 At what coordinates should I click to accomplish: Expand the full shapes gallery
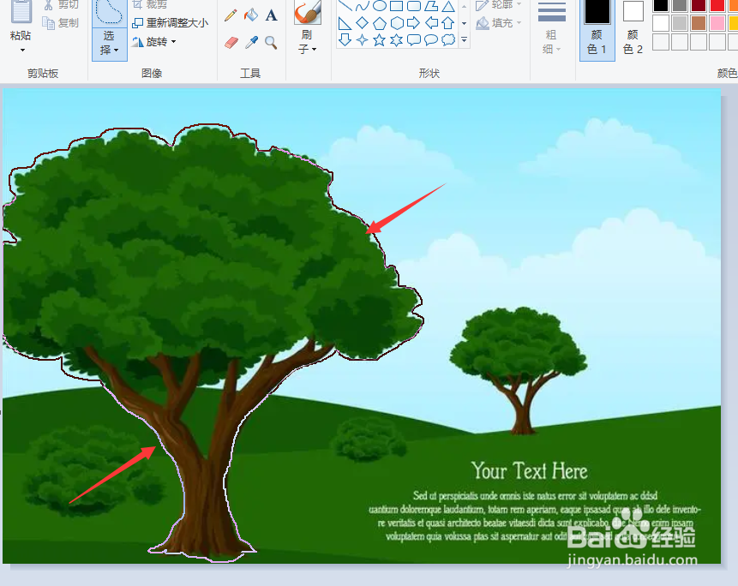[x=464, y=40]
